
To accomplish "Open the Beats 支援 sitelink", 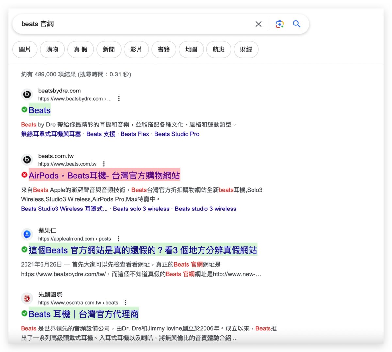I will coord(101,134).
